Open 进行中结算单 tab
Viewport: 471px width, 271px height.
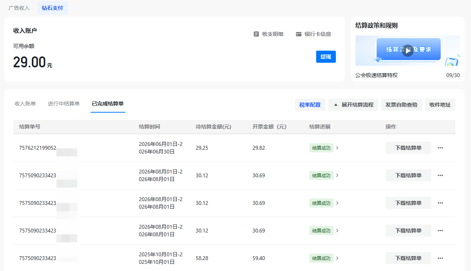[x=64, y=104]
